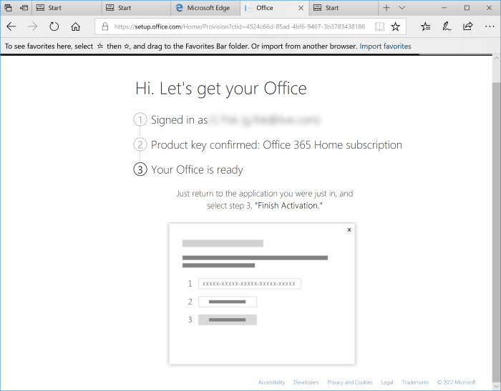The width and height of the screenshot is (501, 391).
Task: Click the activation dialog illustration
Action: point(262,294)
